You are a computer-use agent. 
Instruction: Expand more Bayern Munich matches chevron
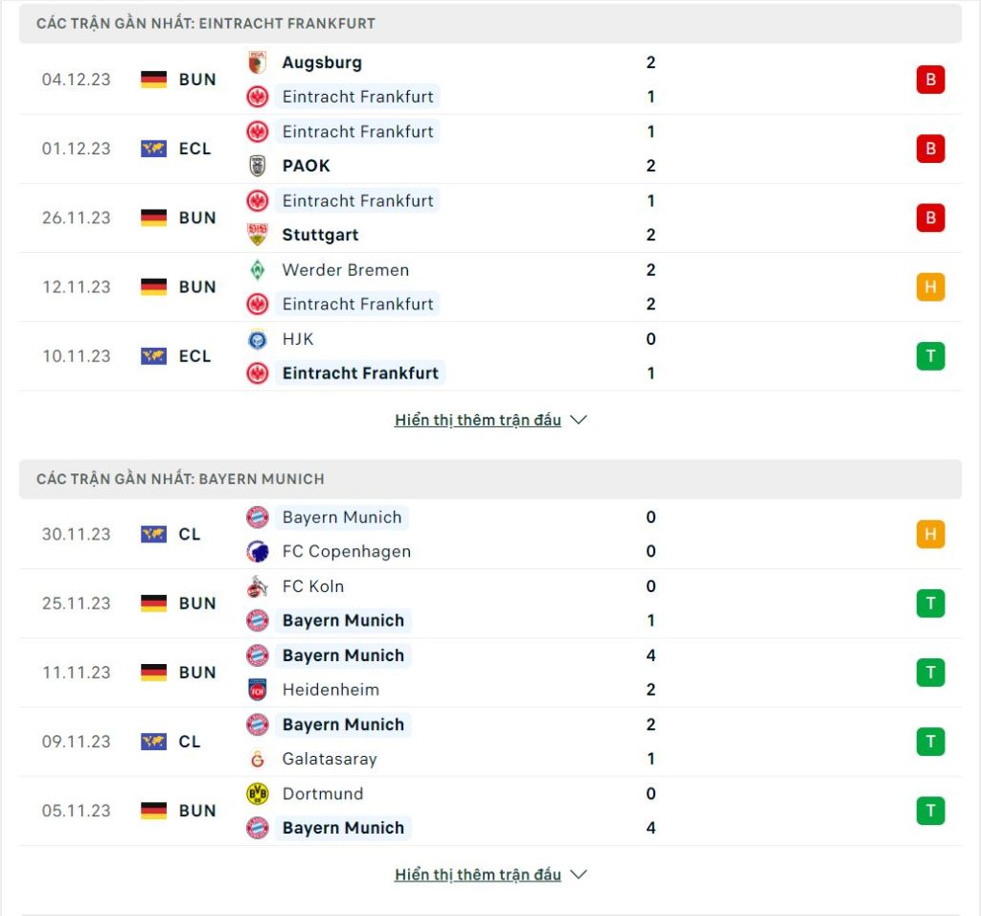click(x=579, y=874)
